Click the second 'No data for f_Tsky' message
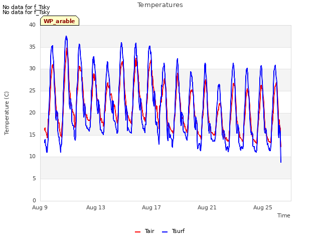Screen dimensions: 321x241 26,12
